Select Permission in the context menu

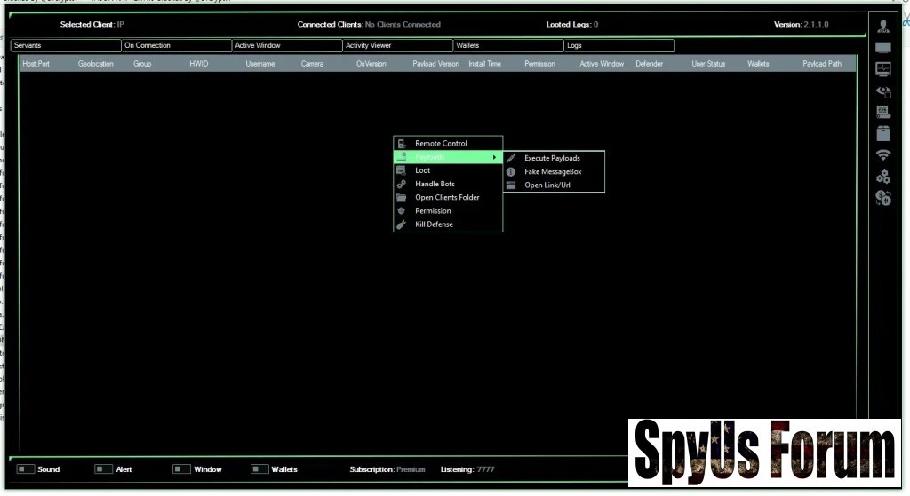433,211
